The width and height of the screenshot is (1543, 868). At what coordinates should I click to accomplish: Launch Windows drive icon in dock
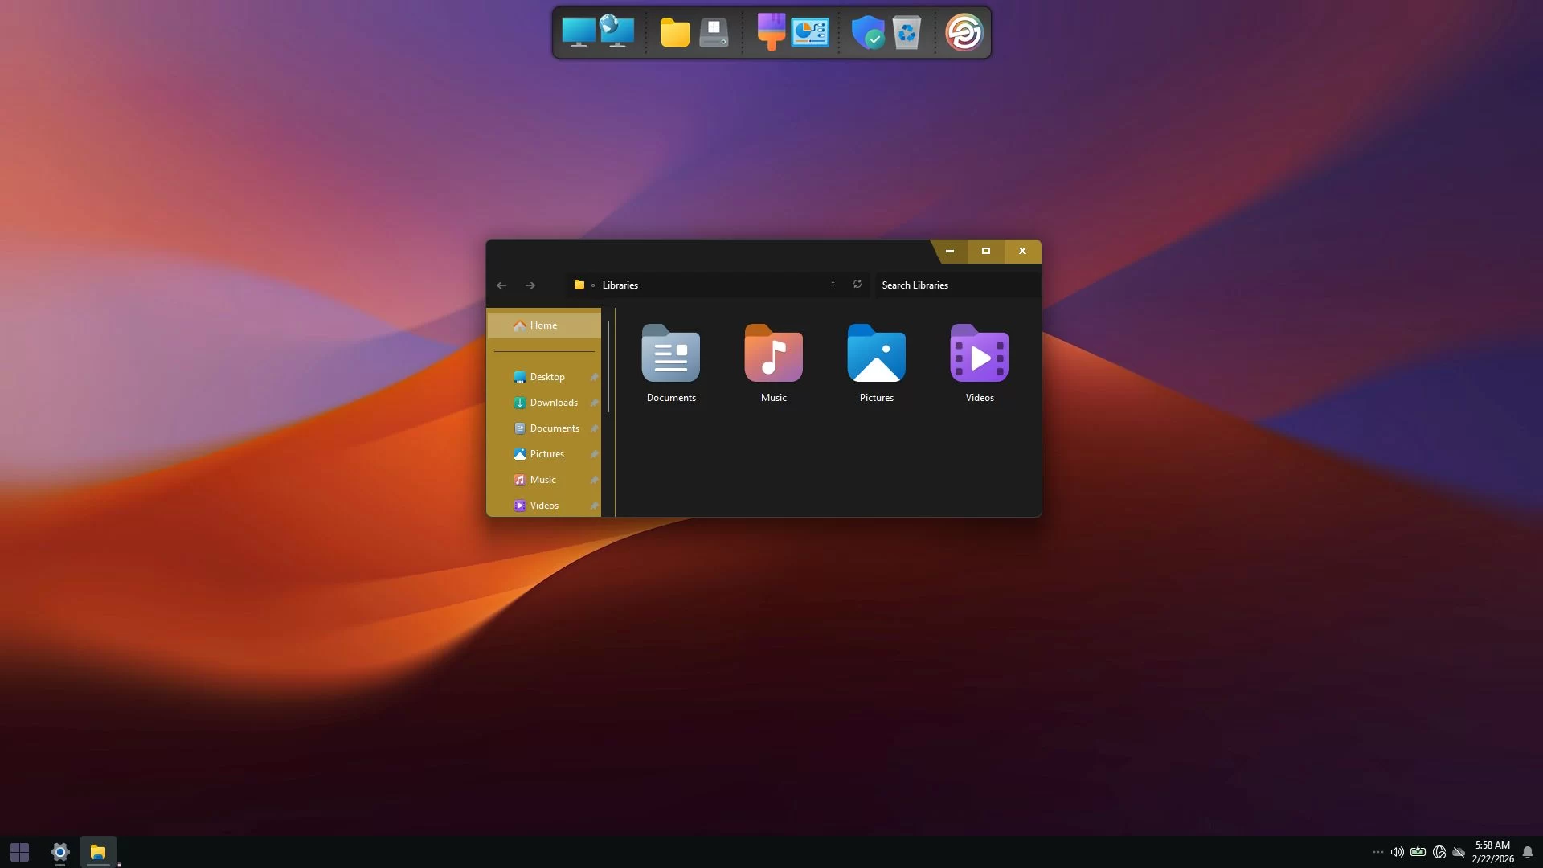713,32
